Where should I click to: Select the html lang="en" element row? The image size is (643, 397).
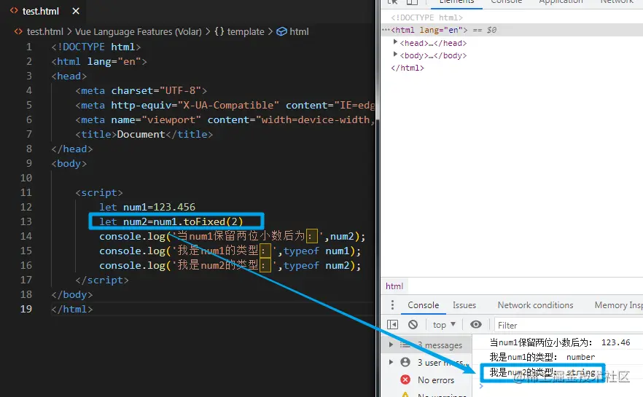pyautogui.click(x=512, y=30)
